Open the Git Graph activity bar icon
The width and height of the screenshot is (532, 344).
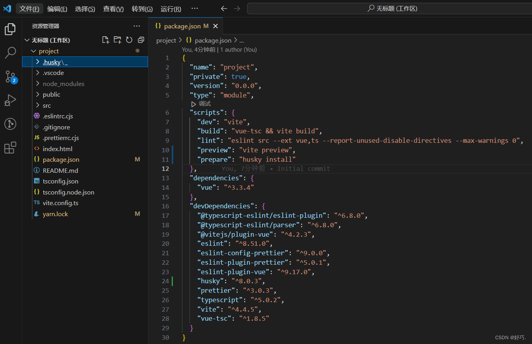tap(10, 124)
